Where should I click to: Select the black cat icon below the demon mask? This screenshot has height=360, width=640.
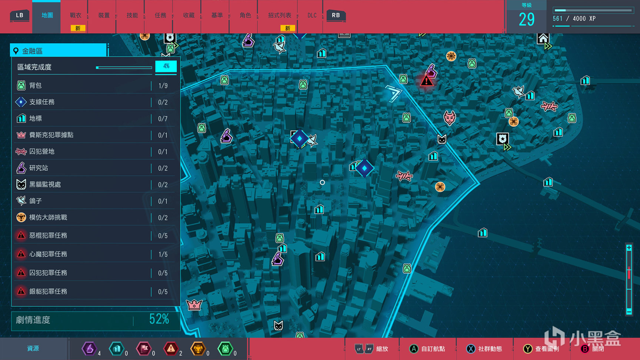pyautogui.click(x=441, y=139)
